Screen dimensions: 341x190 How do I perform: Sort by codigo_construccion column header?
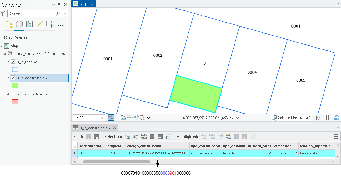pyautogui.click(x=158, y=146)
